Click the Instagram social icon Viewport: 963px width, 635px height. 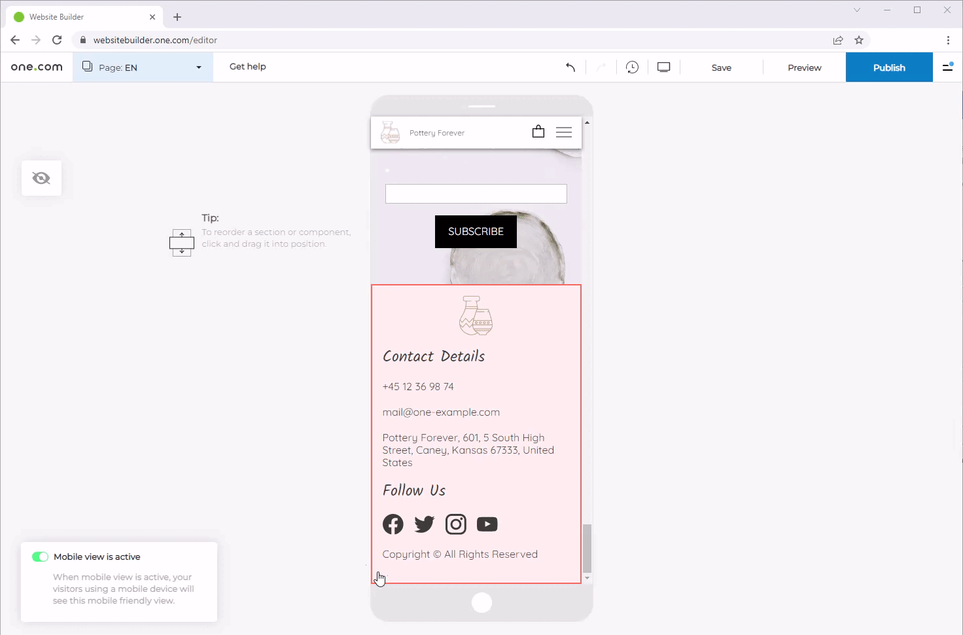pos(456,524)
